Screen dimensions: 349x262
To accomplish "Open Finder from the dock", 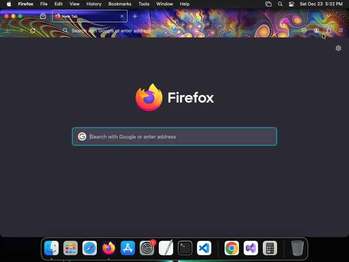I will [x=51, y=248].
